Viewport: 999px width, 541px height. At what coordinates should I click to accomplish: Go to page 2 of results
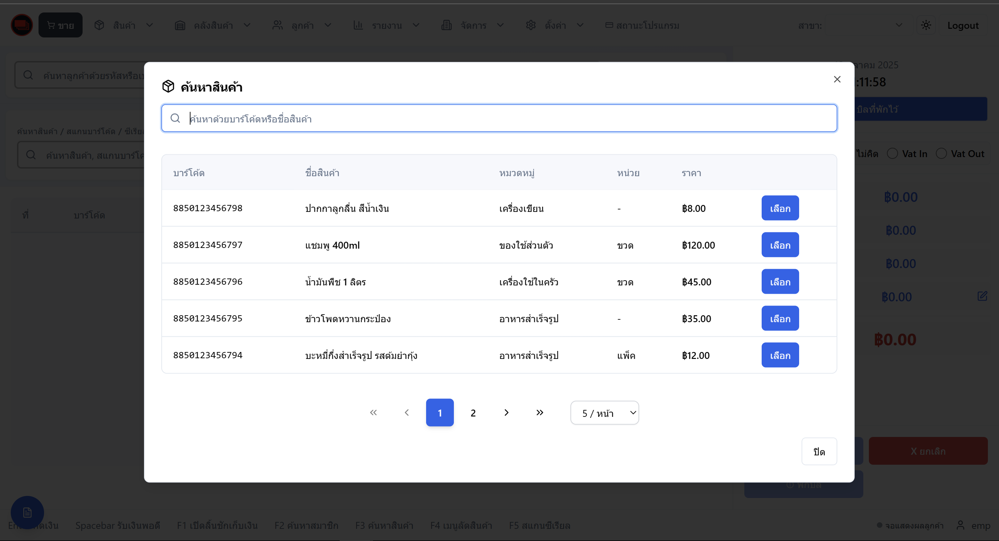(x=473, y=413)
